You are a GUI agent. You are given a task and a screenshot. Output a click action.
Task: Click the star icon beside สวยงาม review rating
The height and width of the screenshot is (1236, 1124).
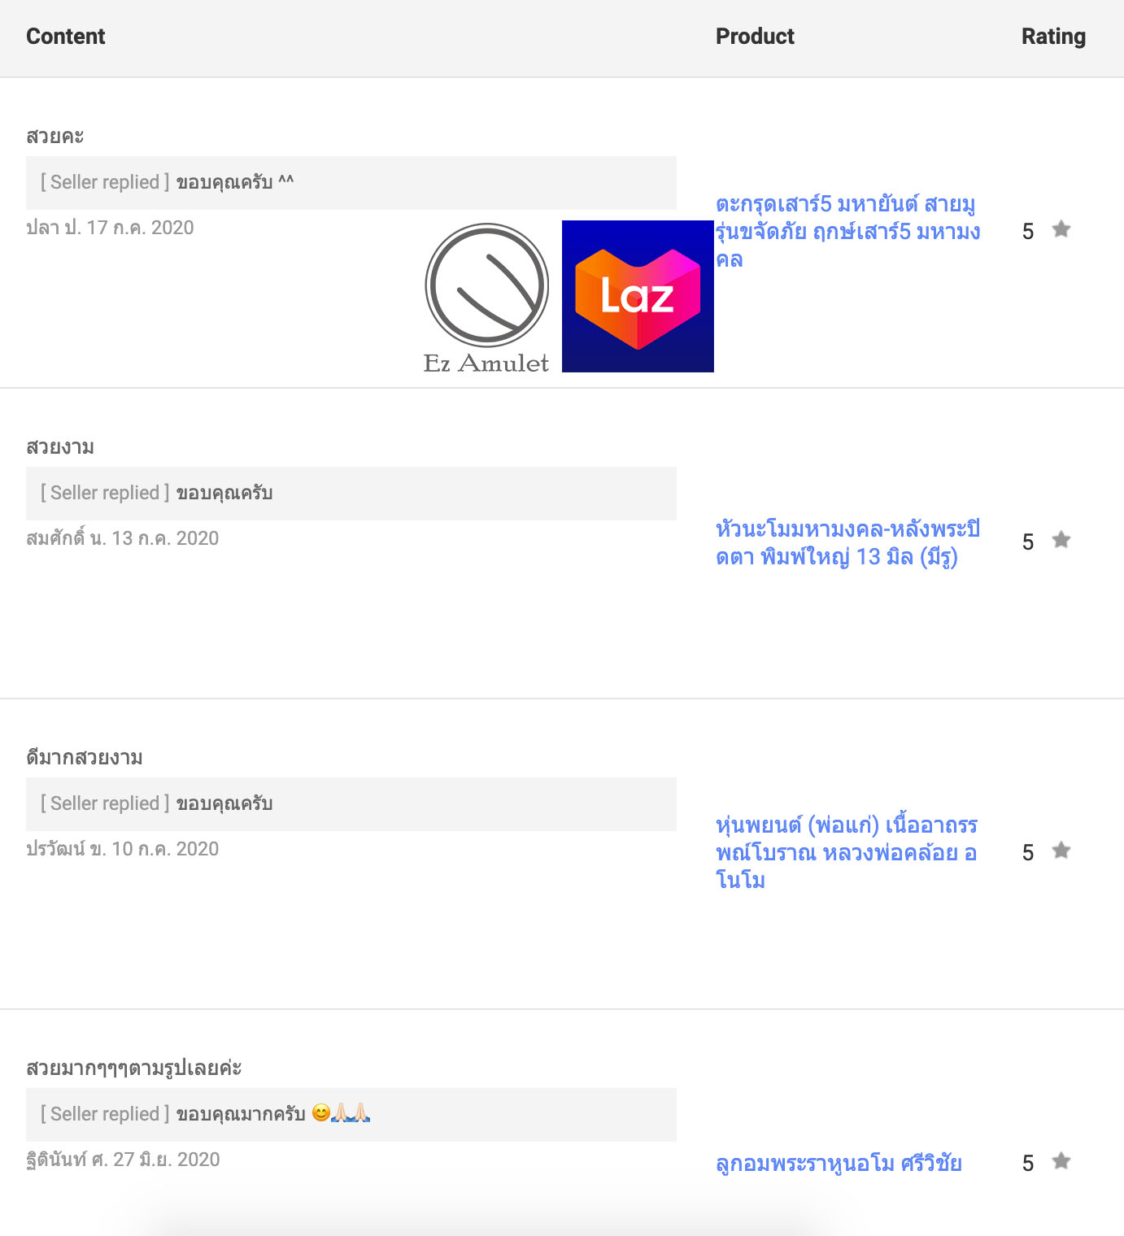click(1061, 540)
